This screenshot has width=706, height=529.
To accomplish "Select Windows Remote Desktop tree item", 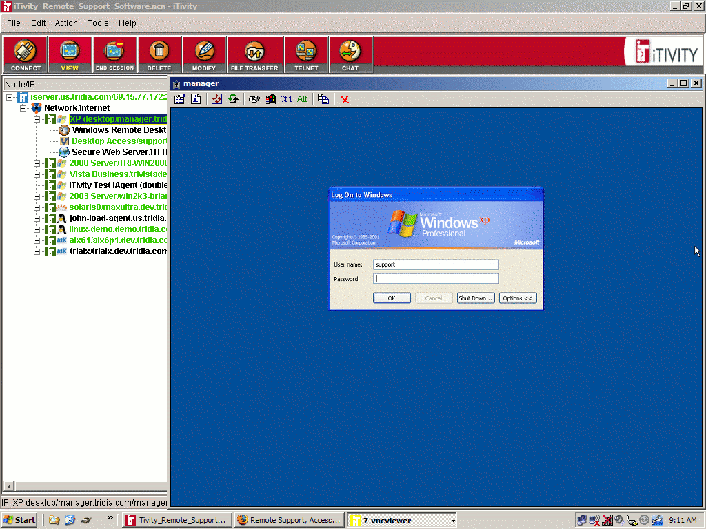I will click(x=119, y=130).
